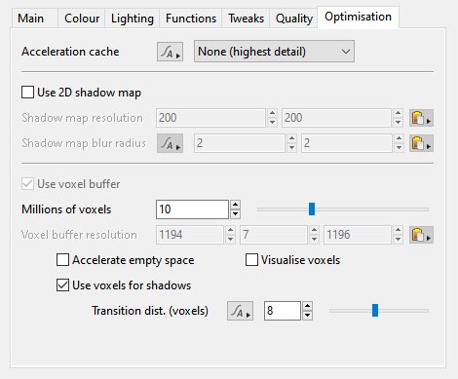Screen dimensions: 458x379
Task: Enable Visualise voxels checkbox
Action: coord(251,260)
